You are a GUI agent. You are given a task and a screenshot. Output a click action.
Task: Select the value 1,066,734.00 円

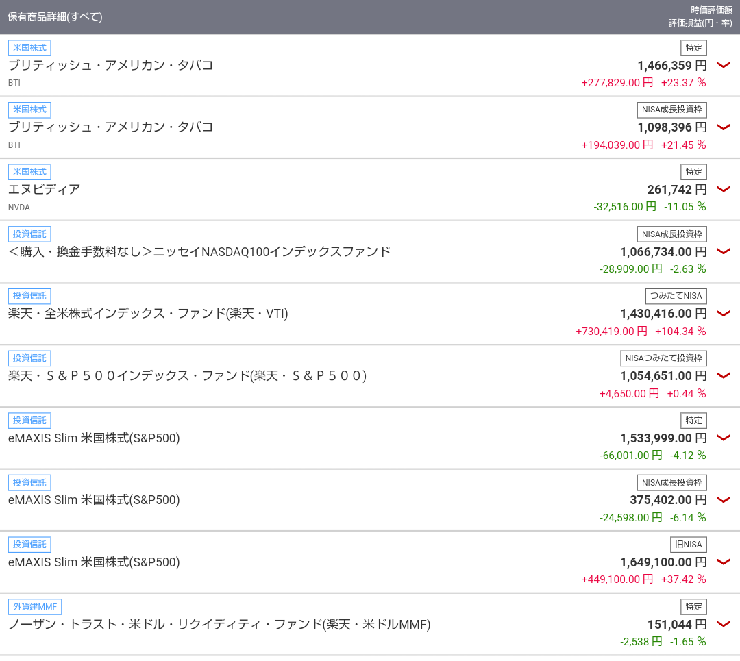point(663,252)
